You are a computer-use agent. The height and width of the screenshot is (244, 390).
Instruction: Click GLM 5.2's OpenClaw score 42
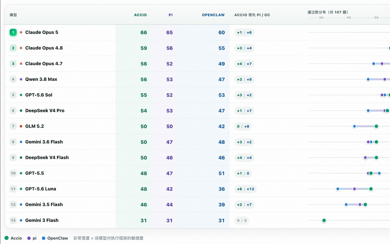(222, 127)
